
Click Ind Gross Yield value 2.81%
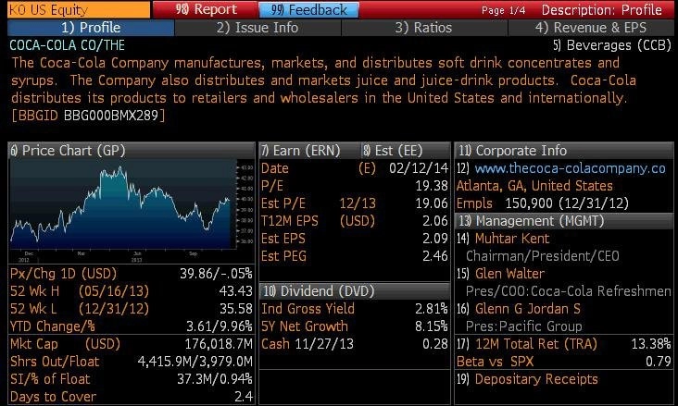click(431, 309)
